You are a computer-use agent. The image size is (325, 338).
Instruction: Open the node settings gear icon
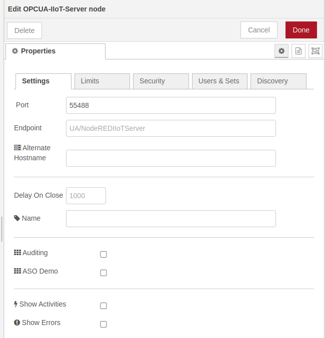pyautogui.click(x=281, y=51)
